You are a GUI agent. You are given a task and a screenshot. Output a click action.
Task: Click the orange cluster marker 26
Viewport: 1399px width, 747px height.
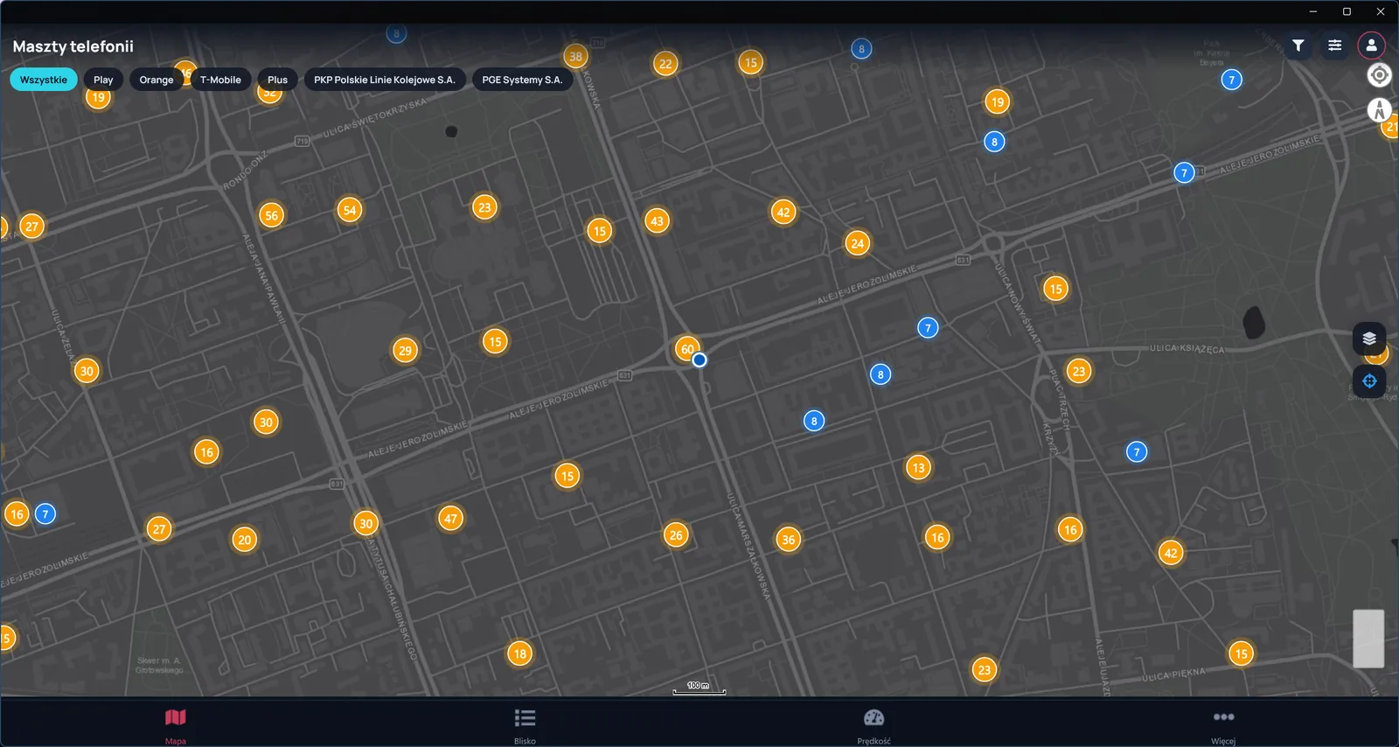pyautogui.click(x=676, y=535)
